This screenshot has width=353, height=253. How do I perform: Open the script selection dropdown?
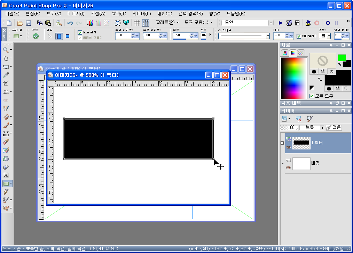pyautogui.click(x=271, y=23)
